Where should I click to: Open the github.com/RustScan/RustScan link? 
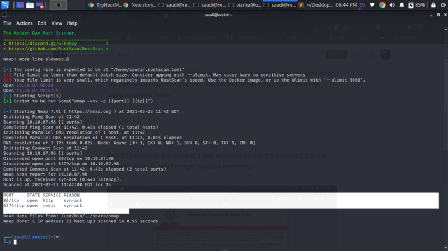click(x=55, y=49)
